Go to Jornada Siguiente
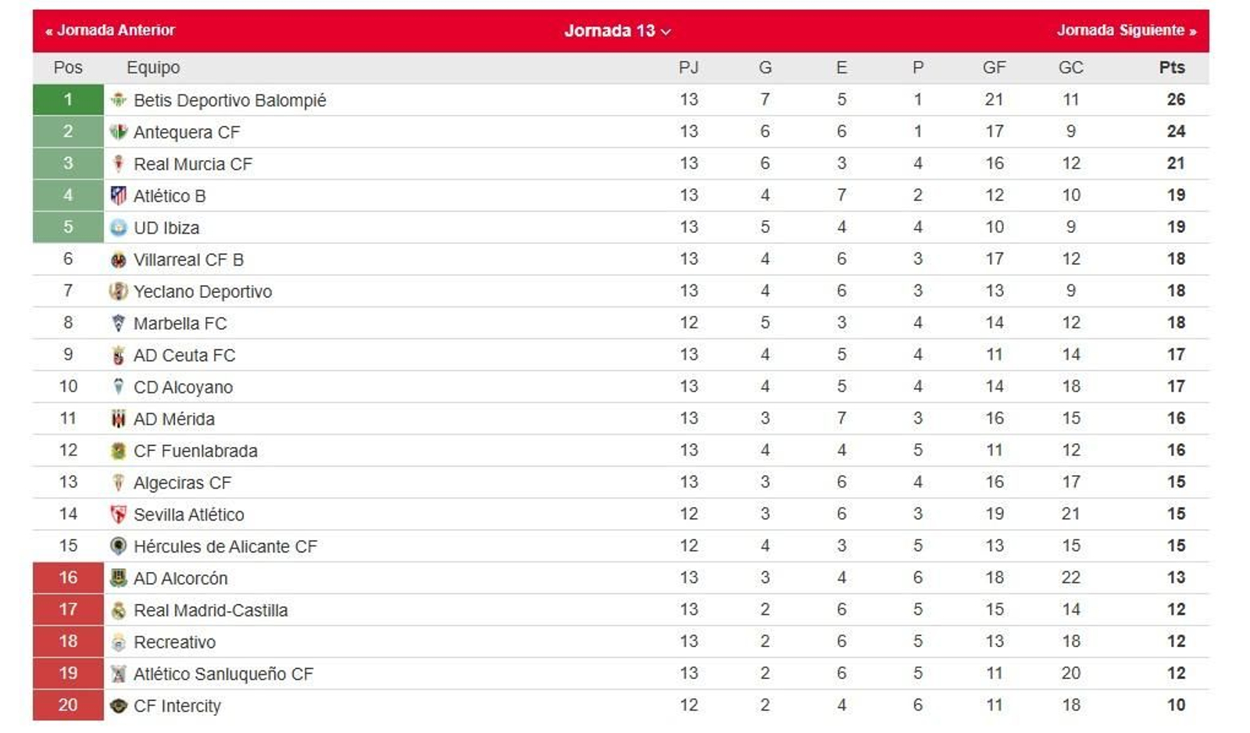This screenshot has width=1250, height=733. click(1127, 30)
